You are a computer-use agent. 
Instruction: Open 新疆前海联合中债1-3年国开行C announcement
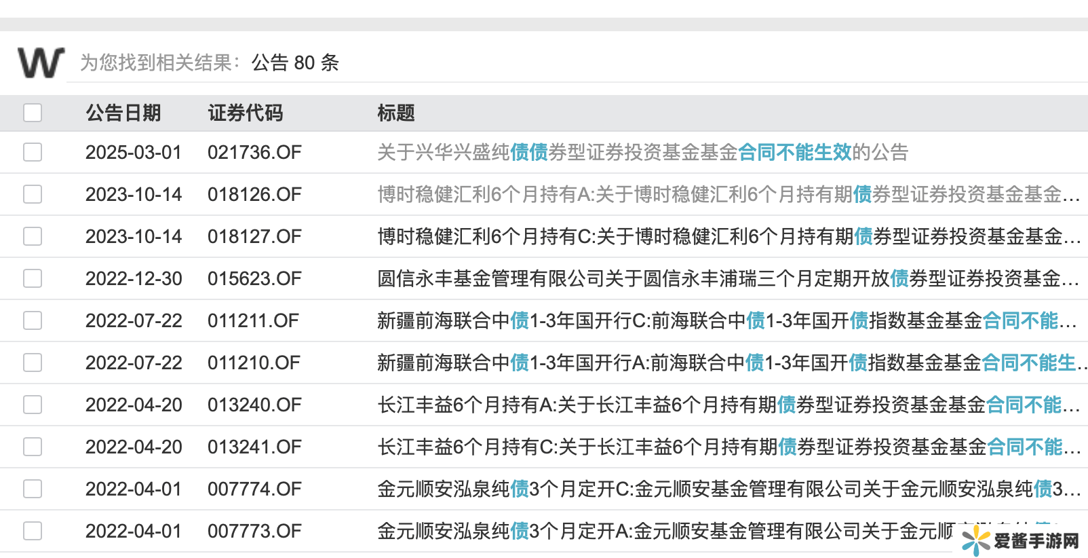(x=726, y=320)
